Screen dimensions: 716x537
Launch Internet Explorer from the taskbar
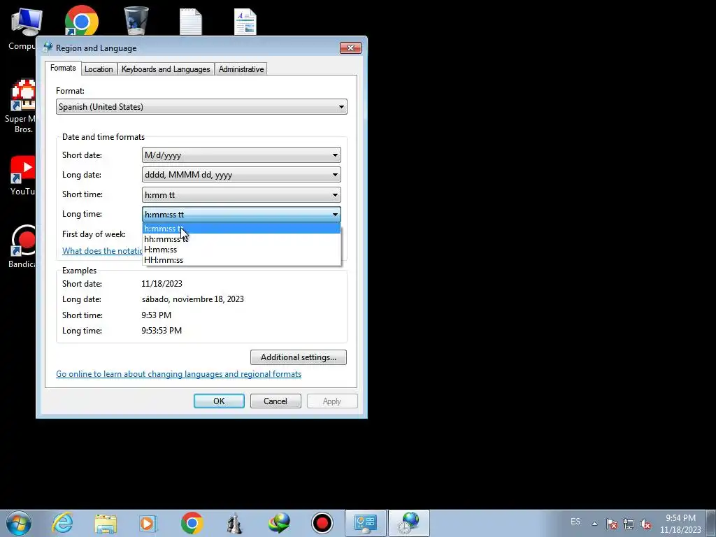62,523
